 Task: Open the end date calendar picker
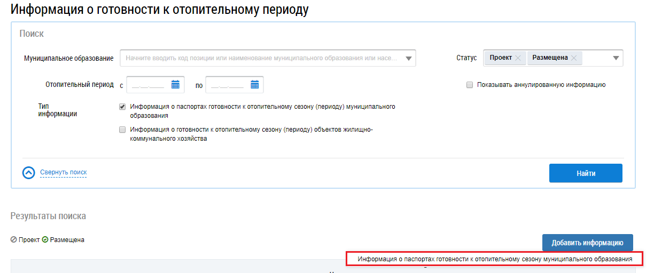pos(254,84)
